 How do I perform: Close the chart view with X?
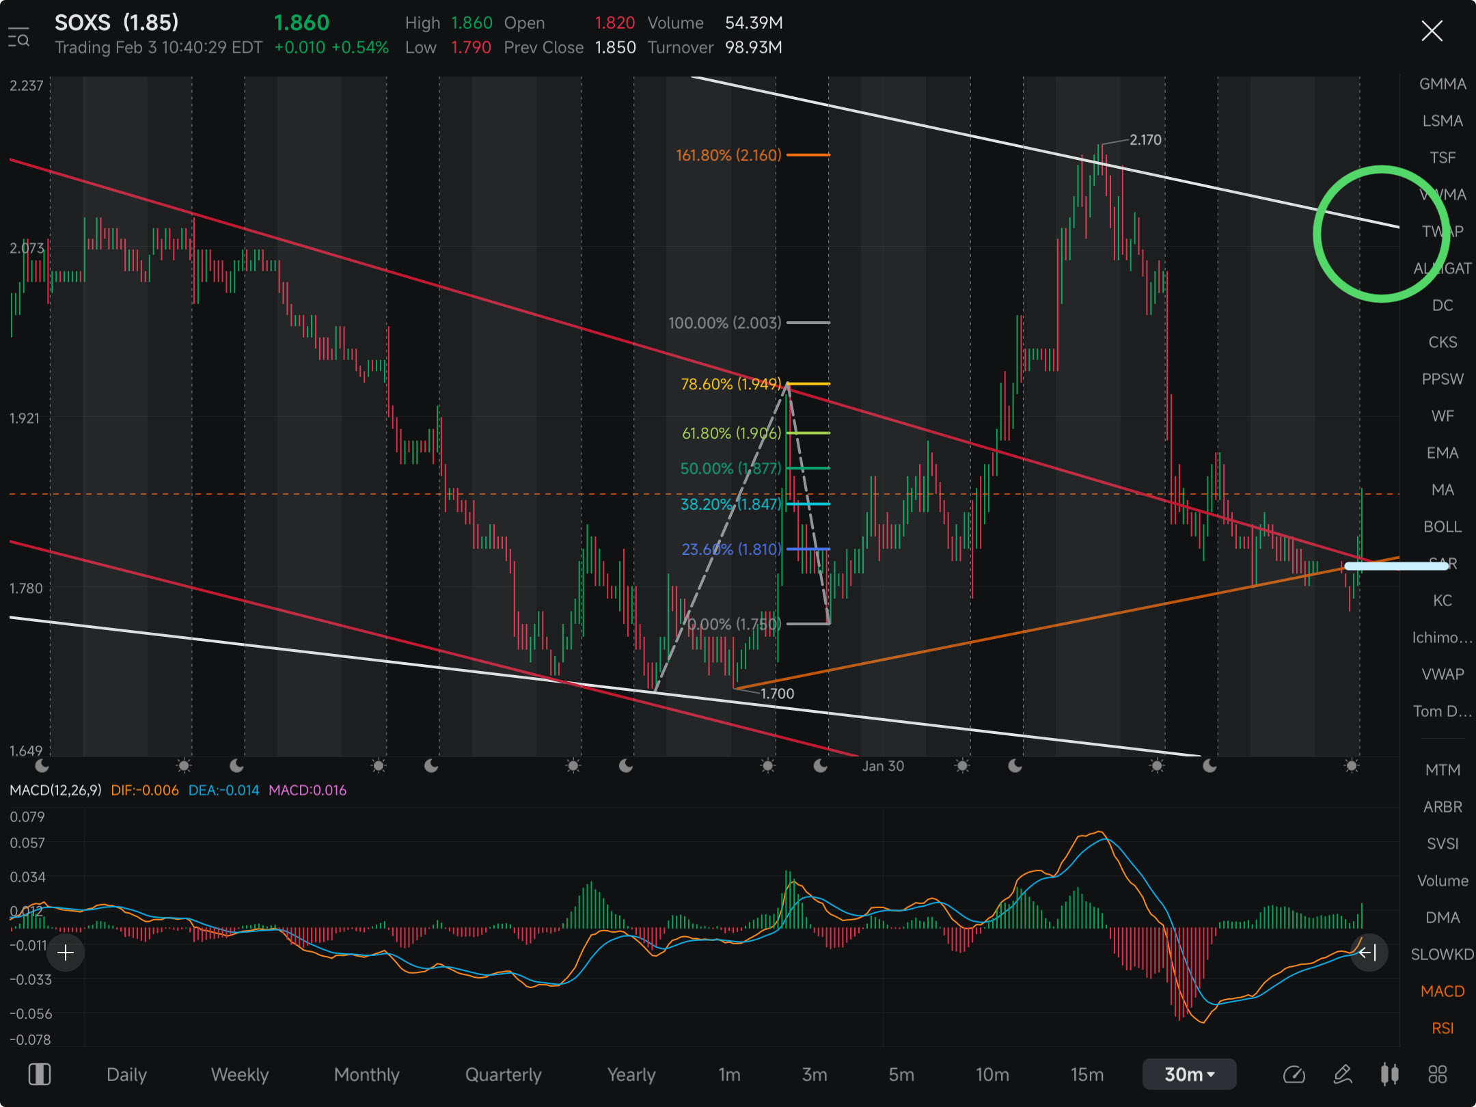1432,31
